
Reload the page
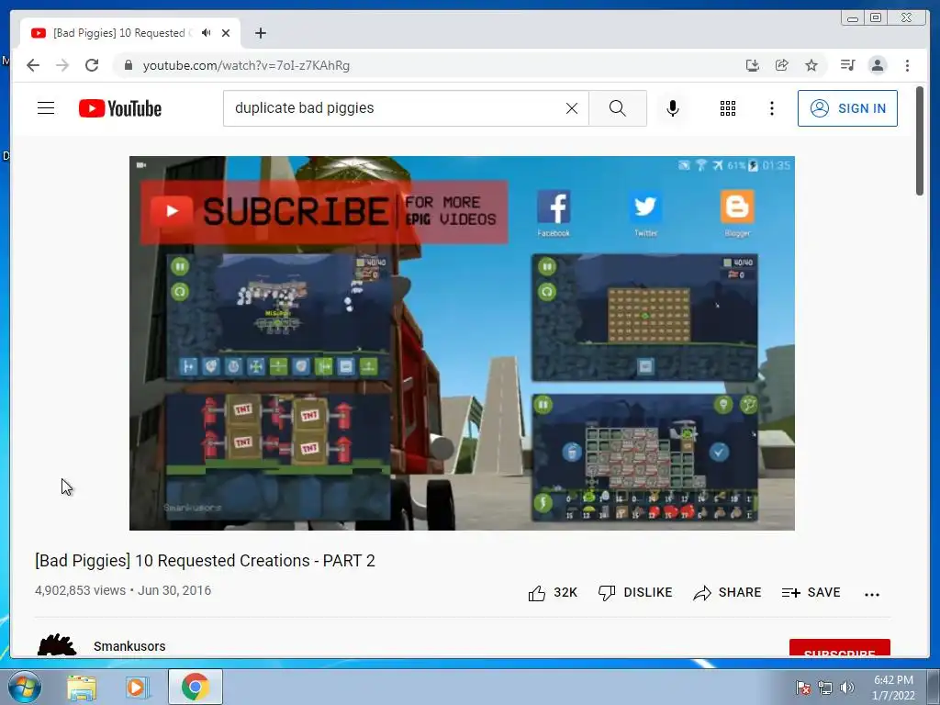92,65
